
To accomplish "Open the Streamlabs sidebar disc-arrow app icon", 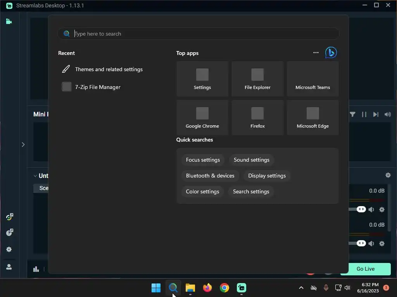I will point(9,232).
